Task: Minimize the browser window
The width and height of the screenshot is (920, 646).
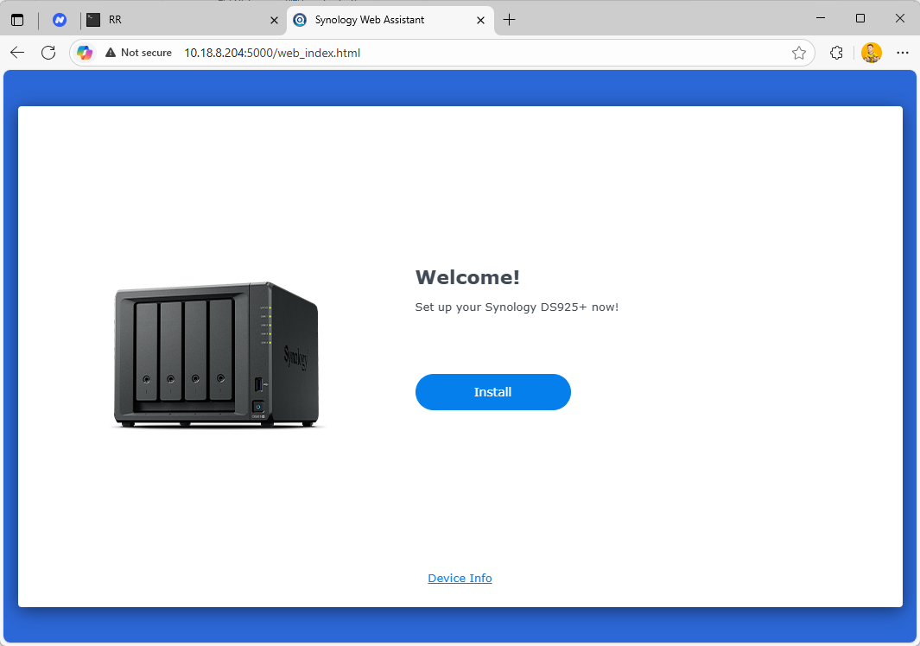Action: coord(821,18)
